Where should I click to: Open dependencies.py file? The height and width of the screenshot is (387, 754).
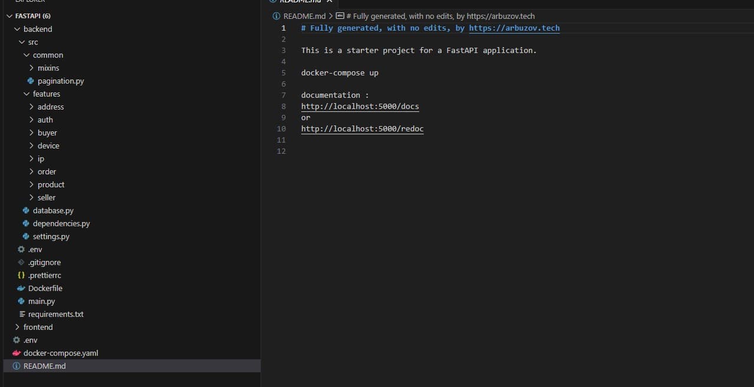(x=61, y=223)
